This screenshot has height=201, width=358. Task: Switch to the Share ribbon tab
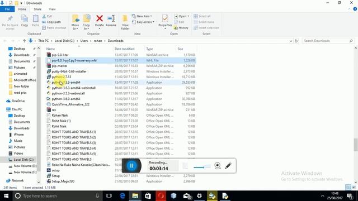pos(37,9)
